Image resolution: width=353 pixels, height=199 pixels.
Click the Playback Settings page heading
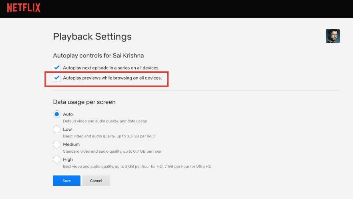[92, 37]
